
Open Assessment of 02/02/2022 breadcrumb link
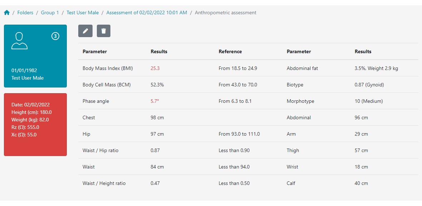coord(147,12)
